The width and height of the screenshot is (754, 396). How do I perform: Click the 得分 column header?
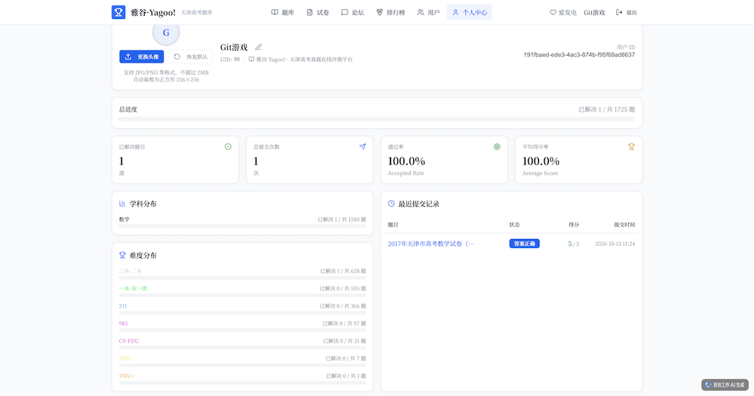pos(574,225)
